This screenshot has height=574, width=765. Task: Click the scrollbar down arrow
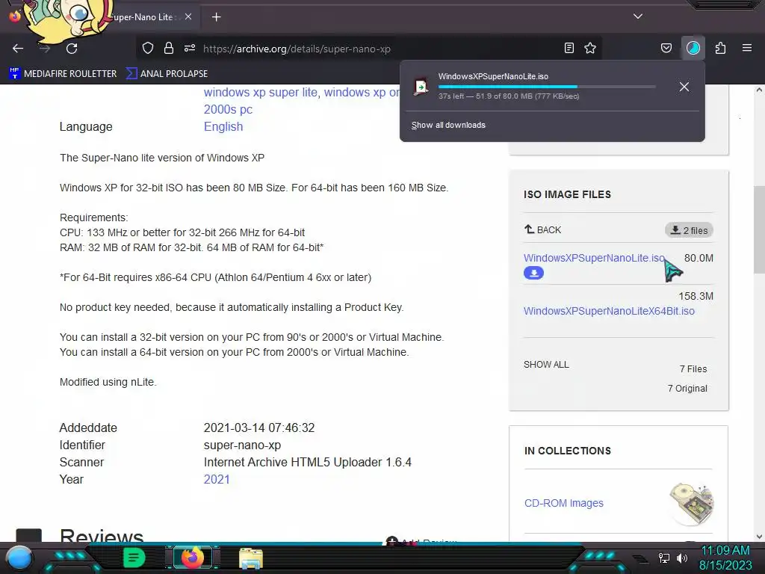tap(759, 537)
